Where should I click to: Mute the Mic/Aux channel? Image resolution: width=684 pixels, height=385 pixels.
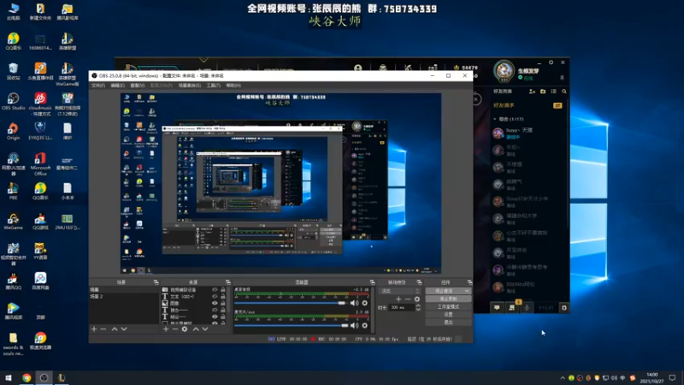click(354, 325)
